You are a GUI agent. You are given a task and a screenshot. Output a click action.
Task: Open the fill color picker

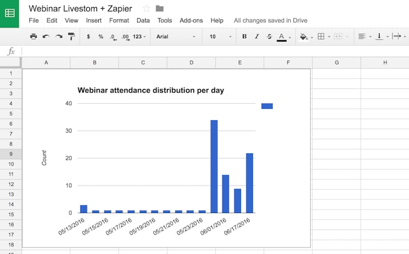[305, 37]
